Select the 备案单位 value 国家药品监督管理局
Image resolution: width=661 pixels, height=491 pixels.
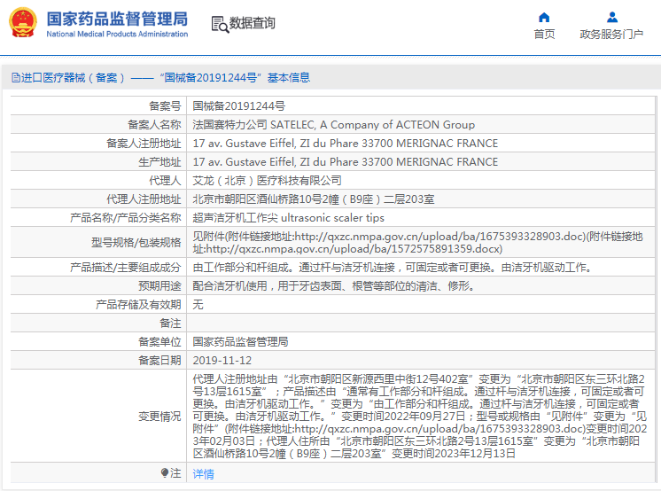(240, 342)
